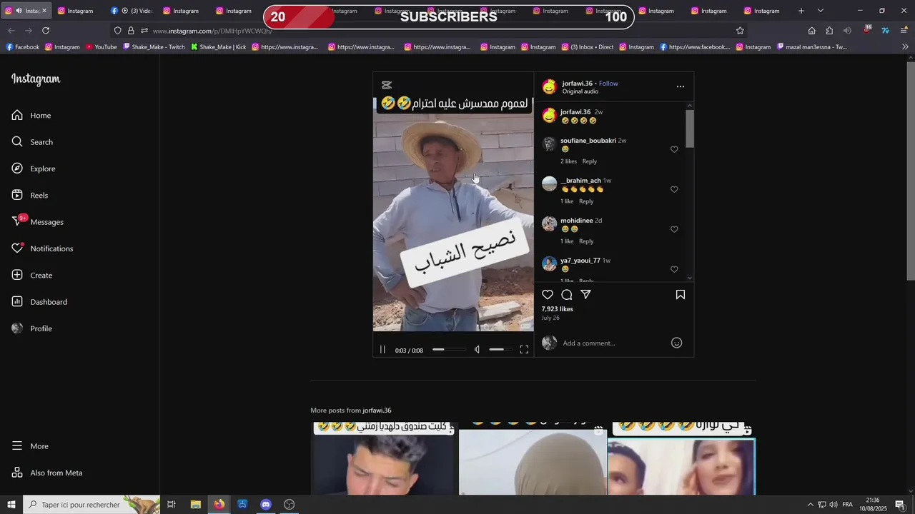The height and width of the screenshot is (514, 915).
Task: Click the Add a comment field
Action: pos(615,343)
